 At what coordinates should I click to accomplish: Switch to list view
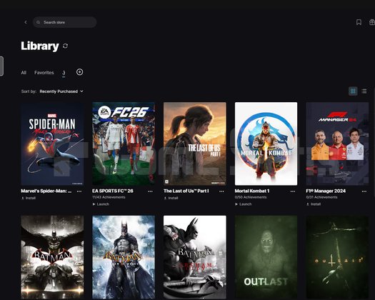point(364,91)
